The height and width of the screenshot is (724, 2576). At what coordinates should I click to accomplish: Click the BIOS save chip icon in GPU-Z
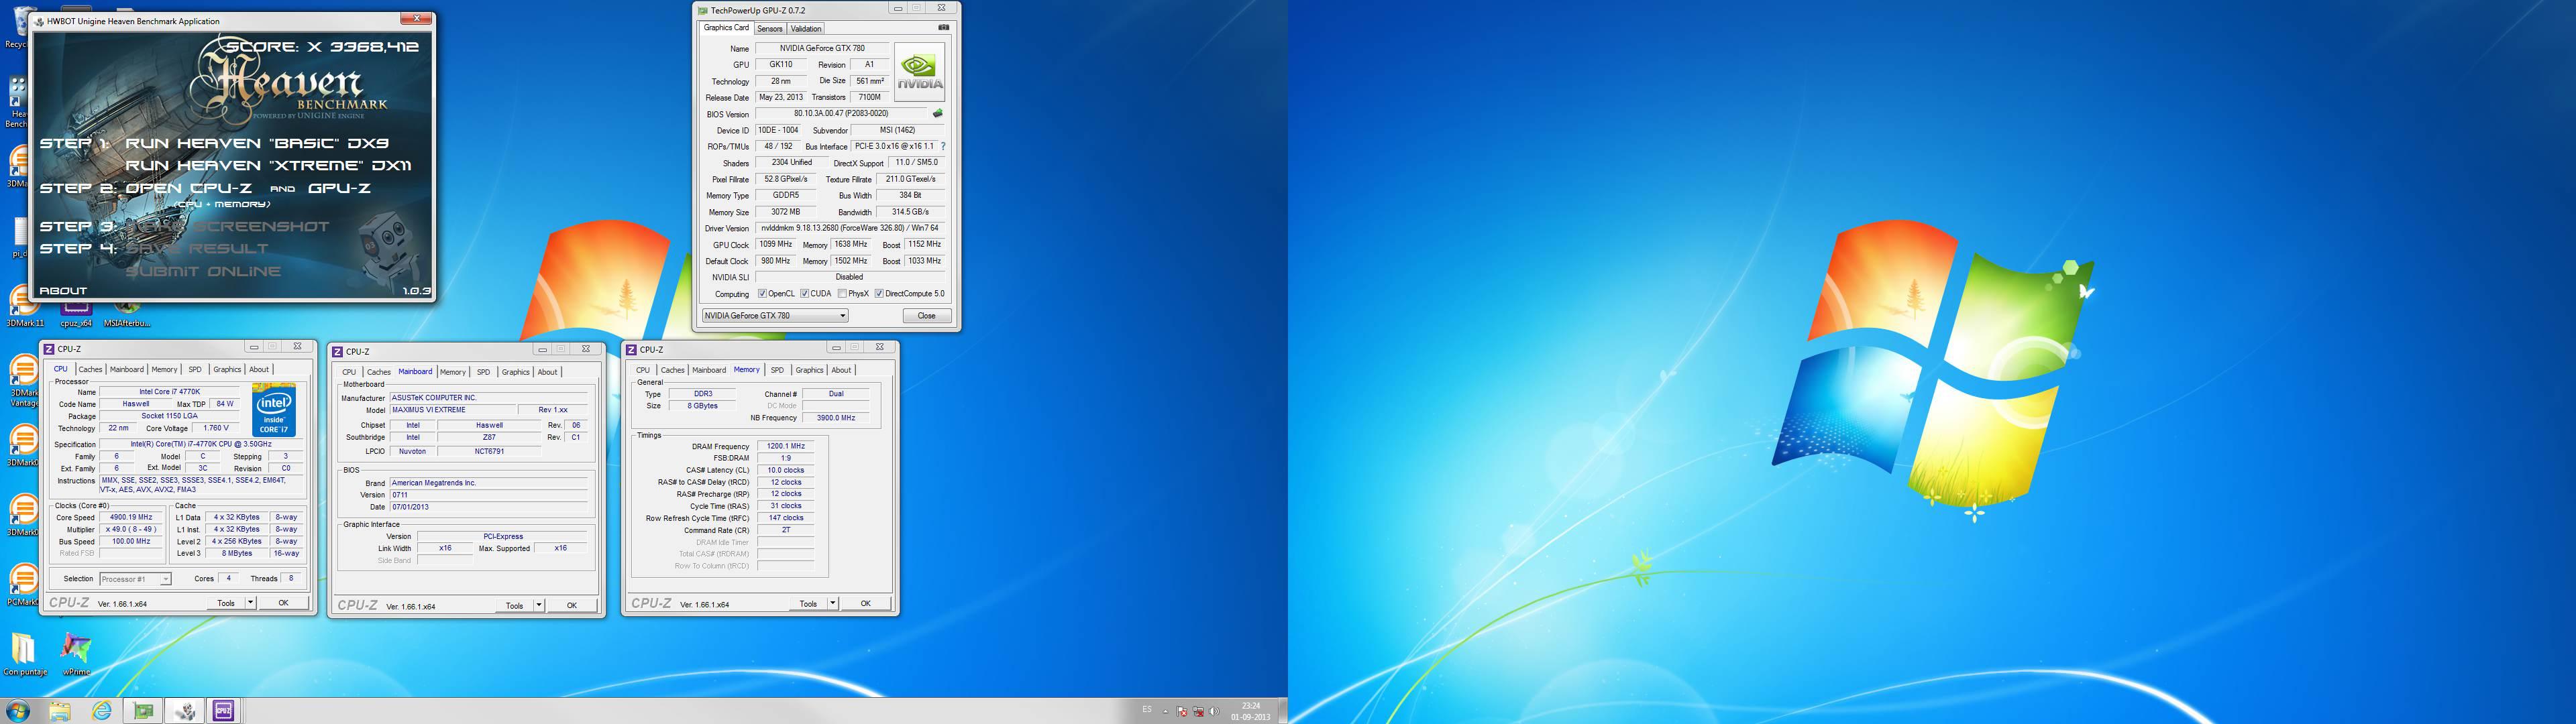tap(938, 114)
